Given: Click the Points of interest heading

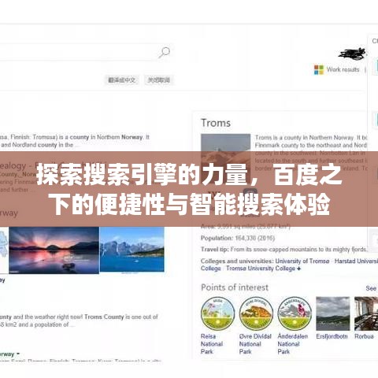Looking at the screenshot, I should 235,287.
